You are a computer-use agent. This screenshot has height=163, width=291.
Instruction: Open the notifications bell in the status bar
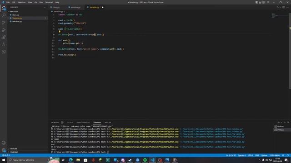pyautogui.click(x=288, y=155)
